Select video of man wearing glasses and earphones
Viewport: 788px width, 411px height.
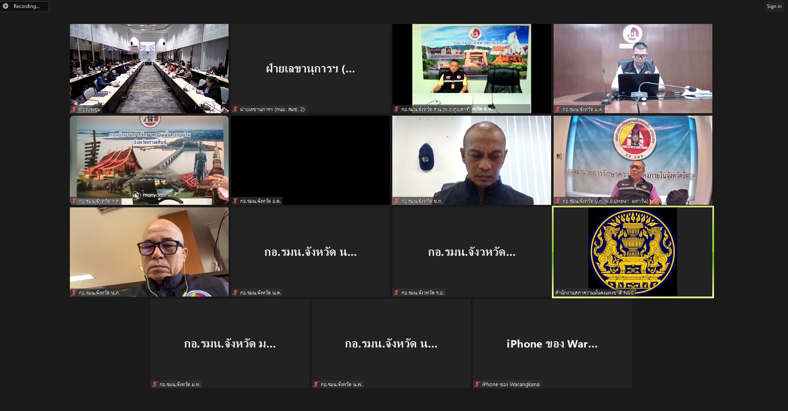click(149, 251)
